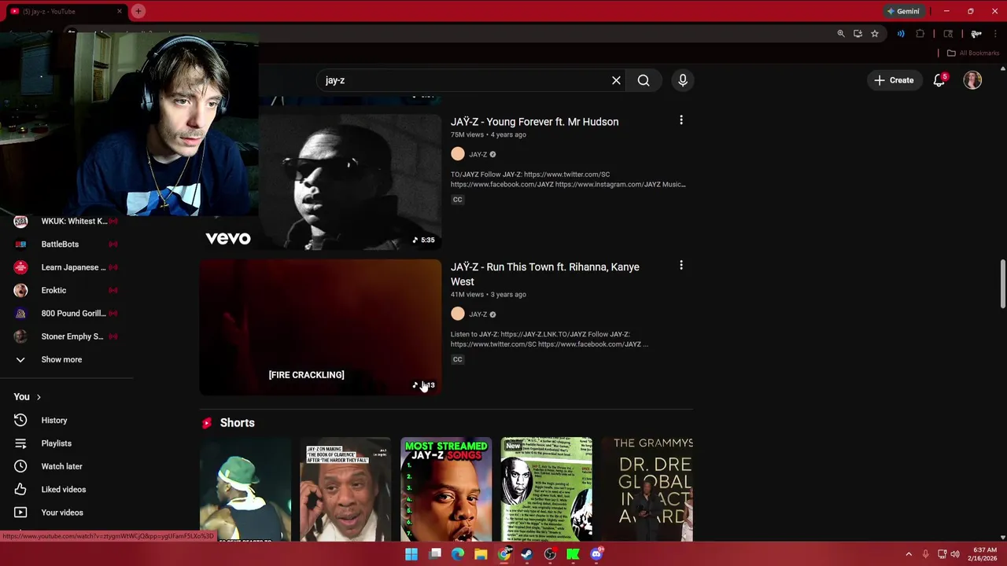Open the All Bookmarks folder
The height and width of the screenshot is (566, 1007).
click(973, 53)
